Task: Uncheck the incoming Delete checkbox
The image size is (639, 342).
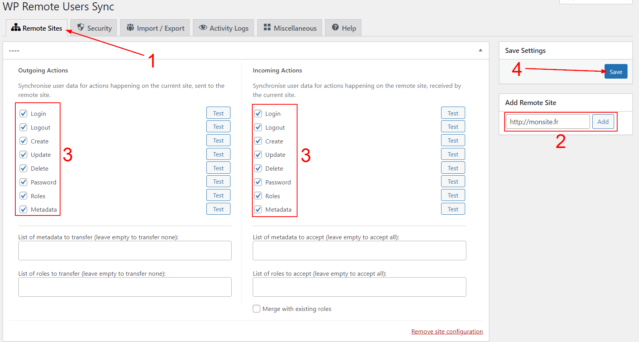Action: pos(258,168)
